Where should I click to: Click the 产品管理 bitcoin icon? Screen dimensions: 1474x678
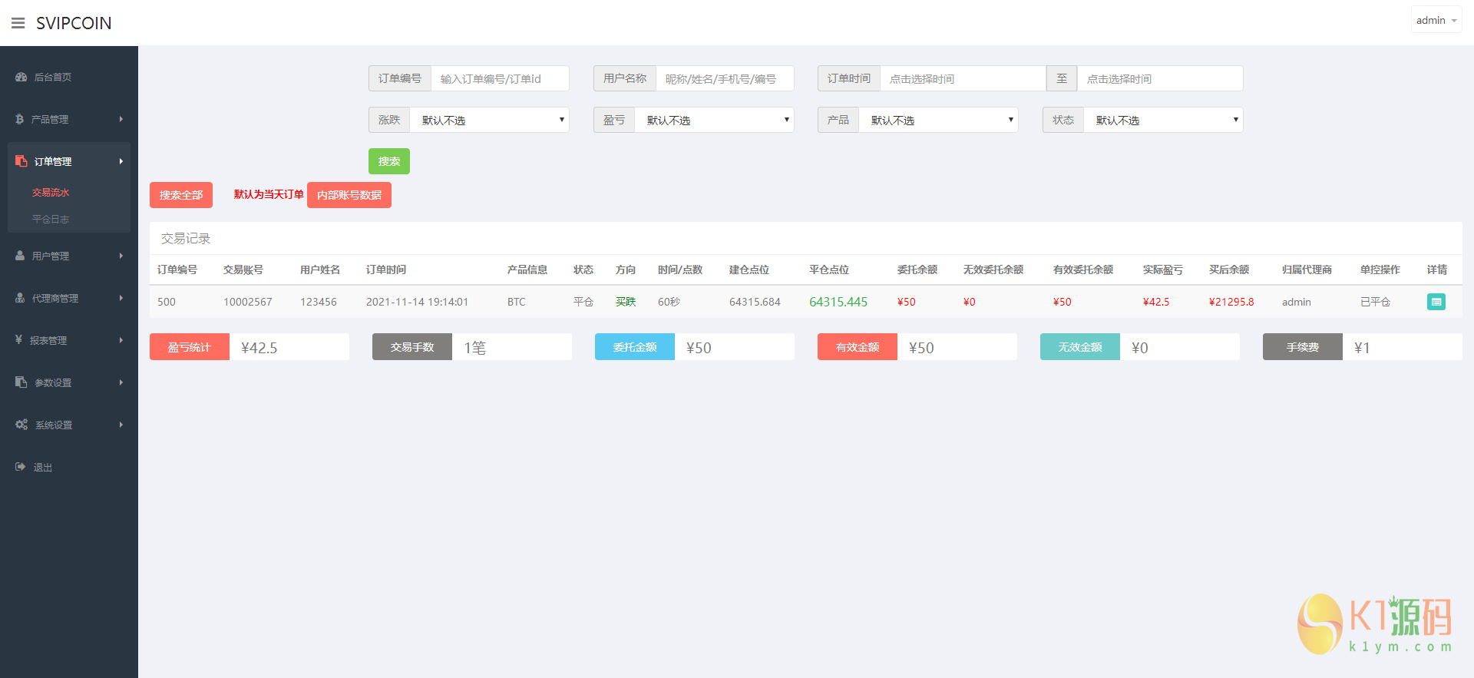click(x=19, y=119)
